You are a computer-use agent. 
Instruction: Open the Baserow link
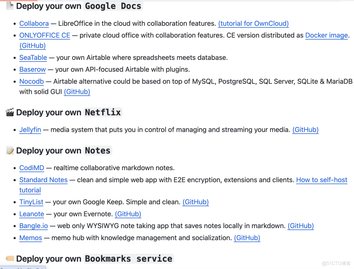(32, 69)
